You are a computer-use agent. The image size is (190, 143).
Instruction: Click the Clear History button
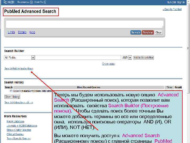[x=12, y=97]
